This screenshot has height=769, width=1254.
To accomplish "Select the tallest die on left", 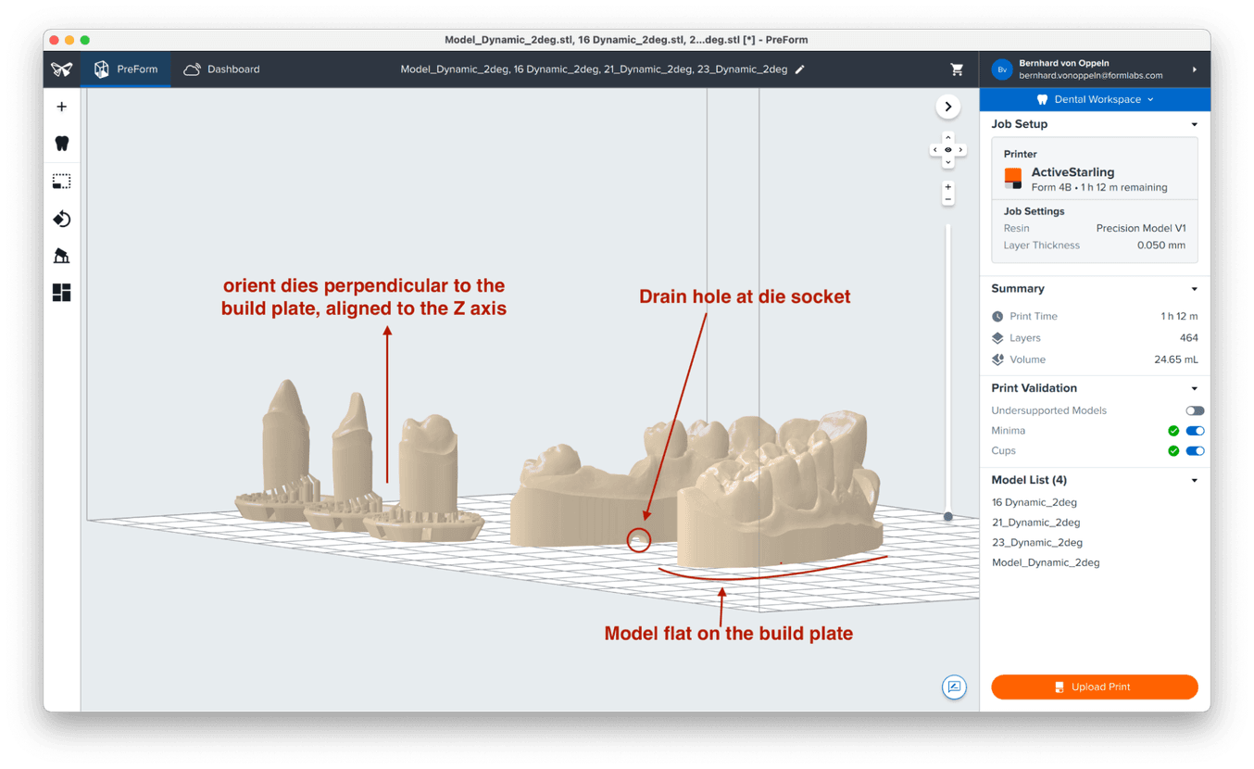I will click(x=285, y=449).
